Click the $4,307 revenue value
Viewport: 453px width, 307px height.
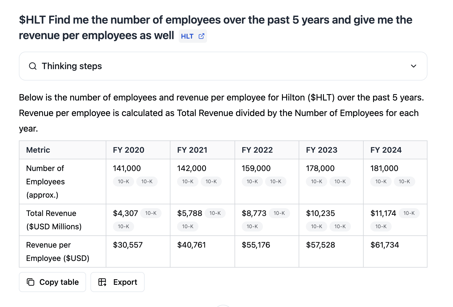(125, 213)
